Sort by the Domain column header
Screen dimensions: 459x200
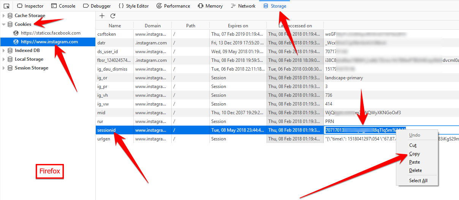coord(152,26)
